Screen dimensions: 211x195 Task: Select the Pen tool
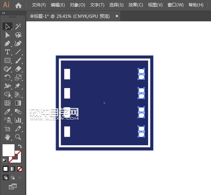click(x=7, y=43)
